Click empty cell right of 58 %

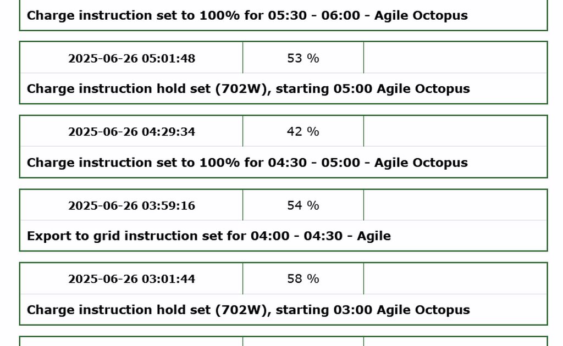pos(455,279)
